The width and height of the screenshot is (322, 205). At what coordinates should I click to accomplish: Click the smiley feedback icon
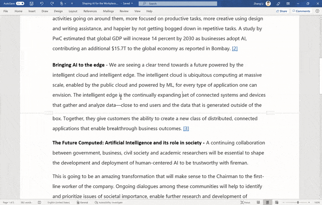pos(317,11)
